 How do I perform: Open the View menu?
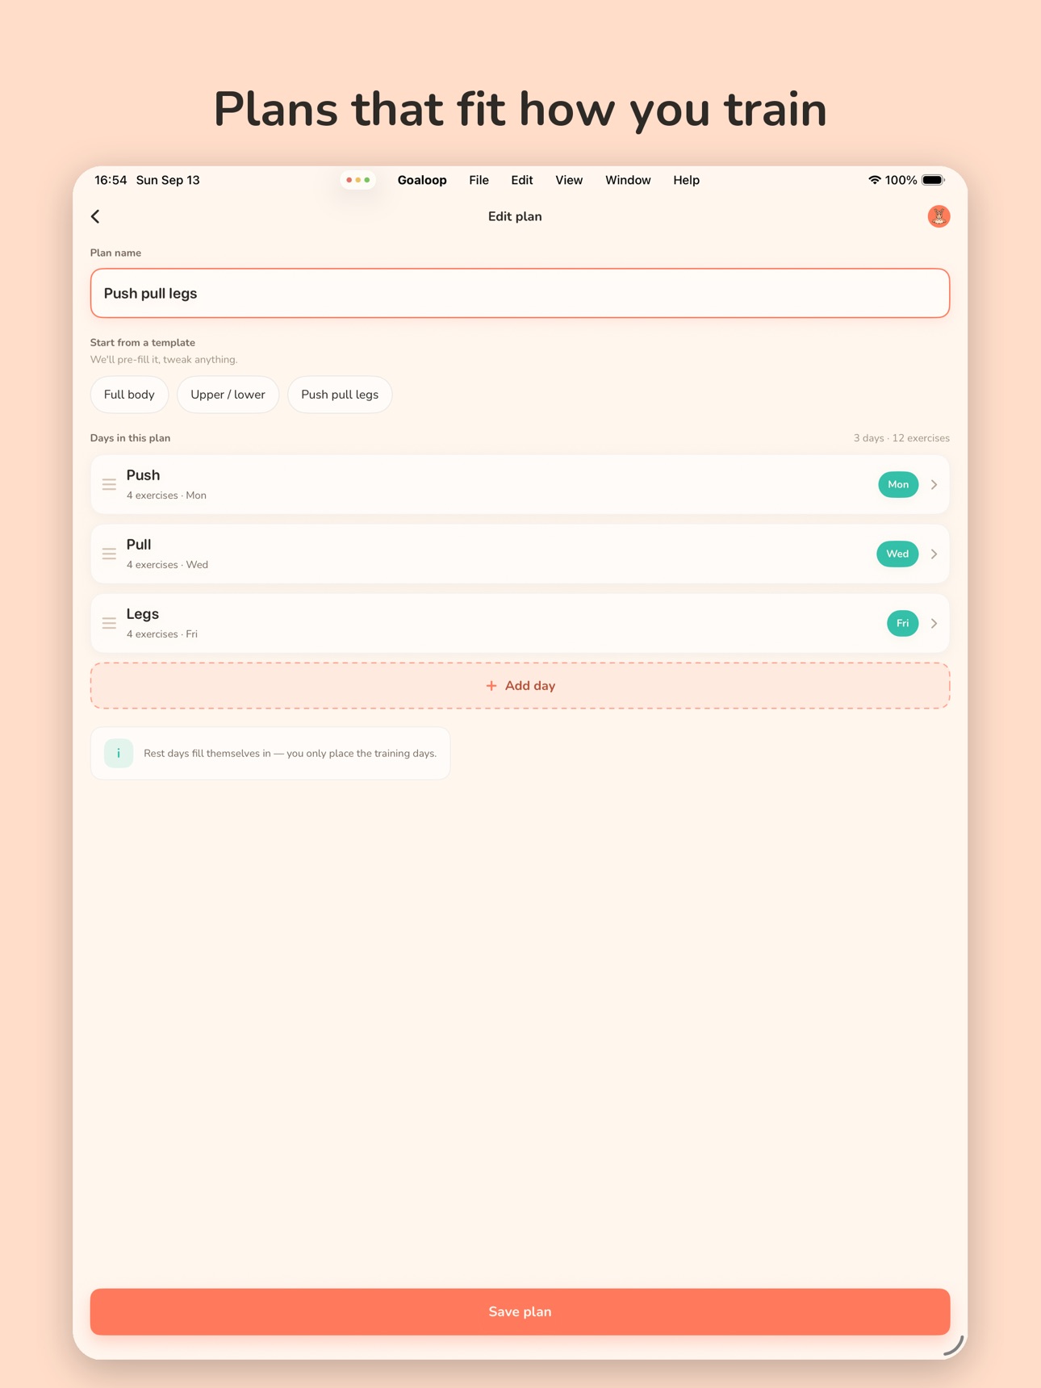coord(569,180)
